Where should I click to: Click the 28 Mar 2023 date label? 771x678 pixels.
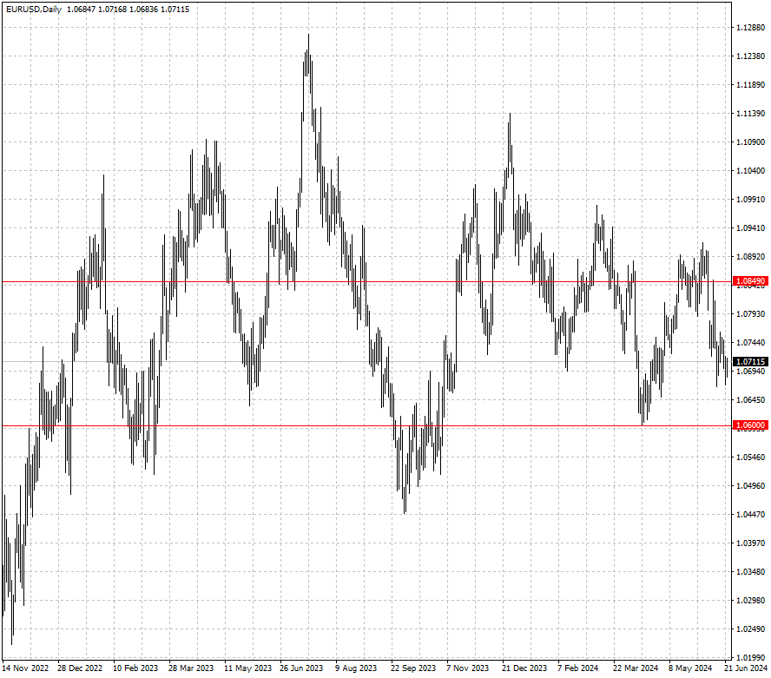click(x=191, y=668)
